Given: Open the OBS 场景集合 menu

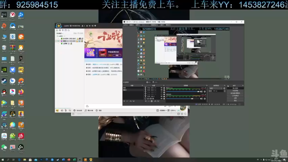Looking at the screenshot, I should pyautogui.click(x=154, y=25).
